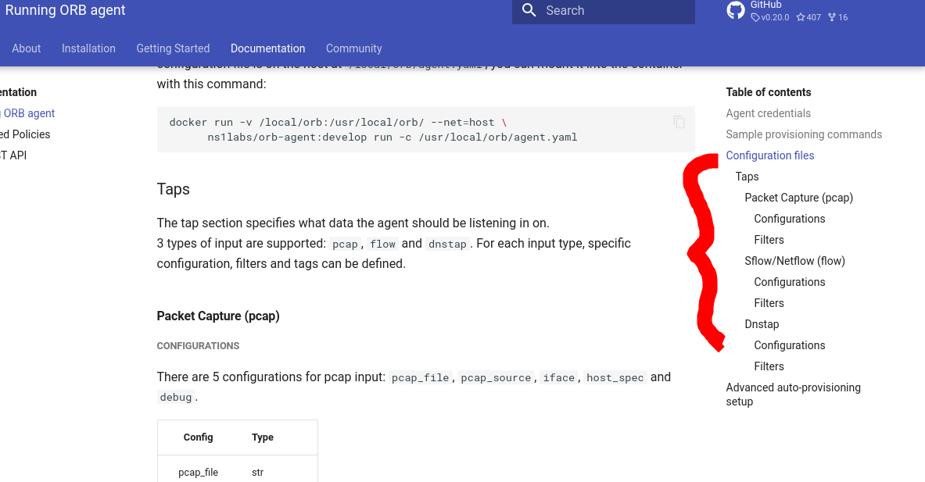Click the str table cell

click(257, 473)
